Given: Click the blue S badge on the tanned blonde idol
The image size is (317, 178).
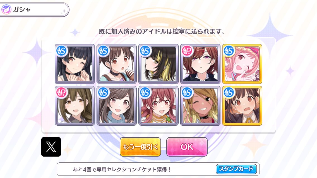Looking at the screenshot, I should (187, 93).
